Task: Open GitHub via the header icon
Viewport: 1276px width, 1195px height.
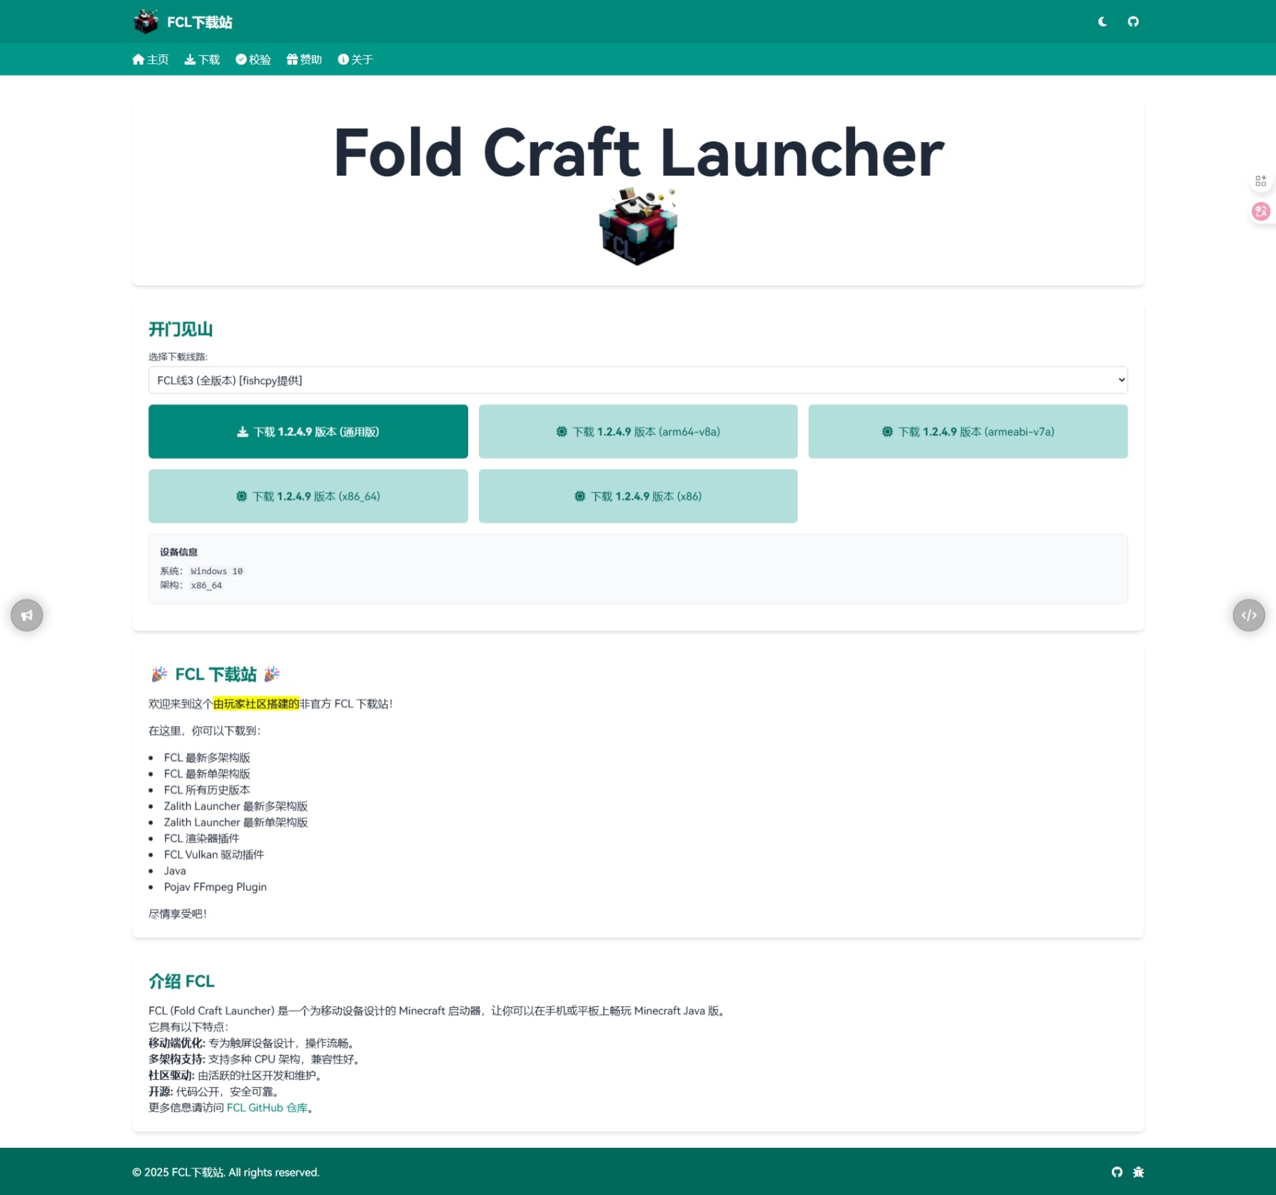Action: point(1133,21)
